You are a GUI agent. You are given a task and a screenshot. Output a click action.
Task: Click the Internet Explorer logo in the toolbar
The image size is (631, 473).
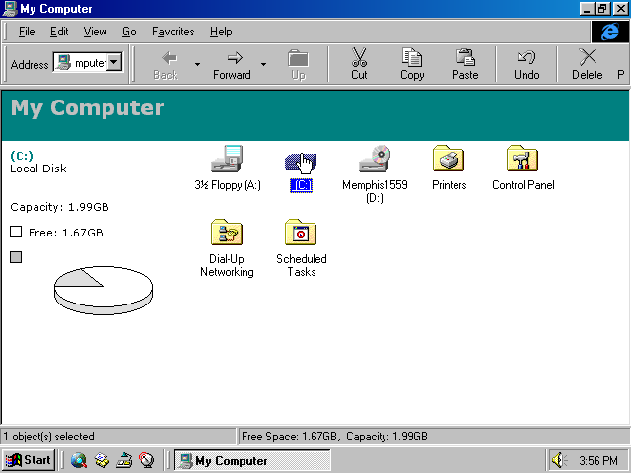pos(609,32)
